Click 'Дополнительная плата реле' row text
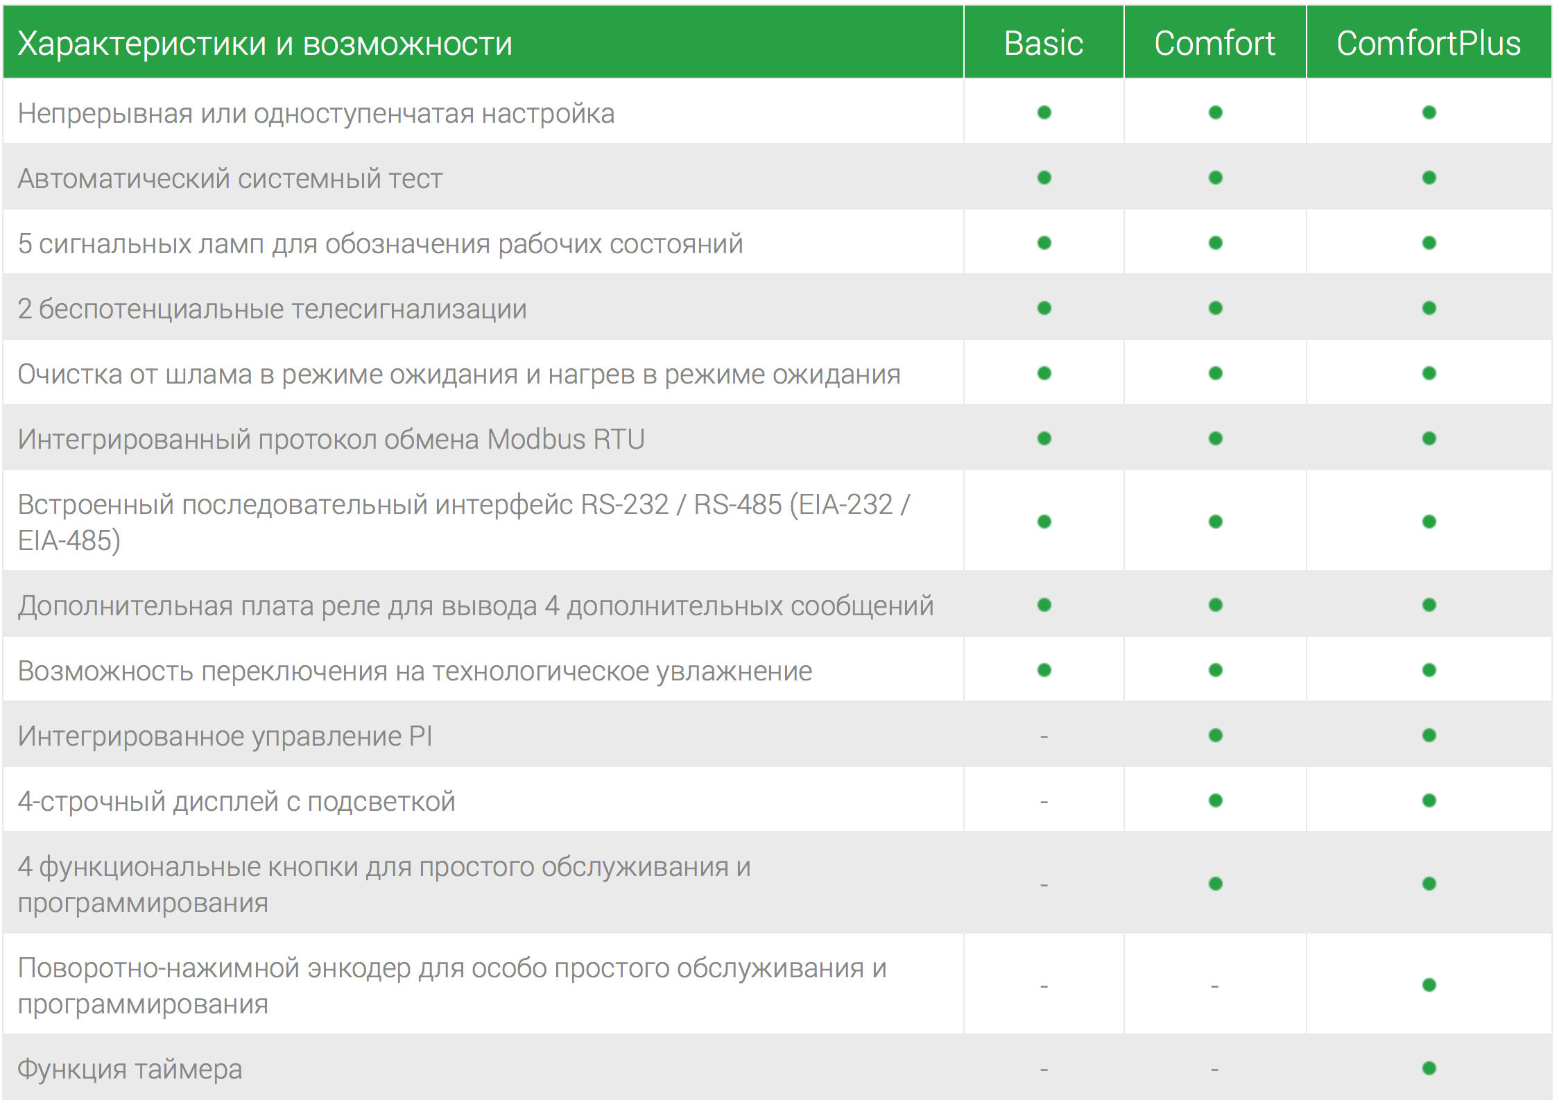The width and height of the screenshot is (1559, 1107). click(x=476, y=606)
